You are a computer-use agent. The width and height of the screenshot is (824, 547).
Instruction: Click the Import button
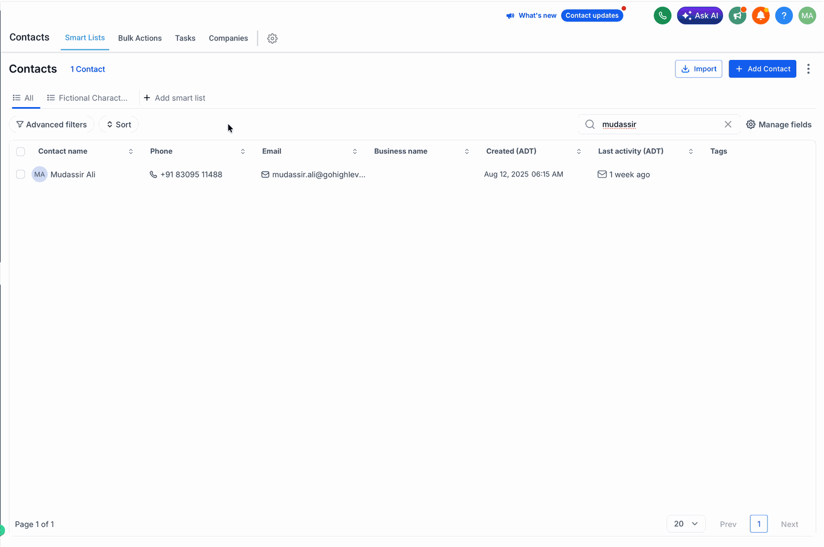[699, 69]
